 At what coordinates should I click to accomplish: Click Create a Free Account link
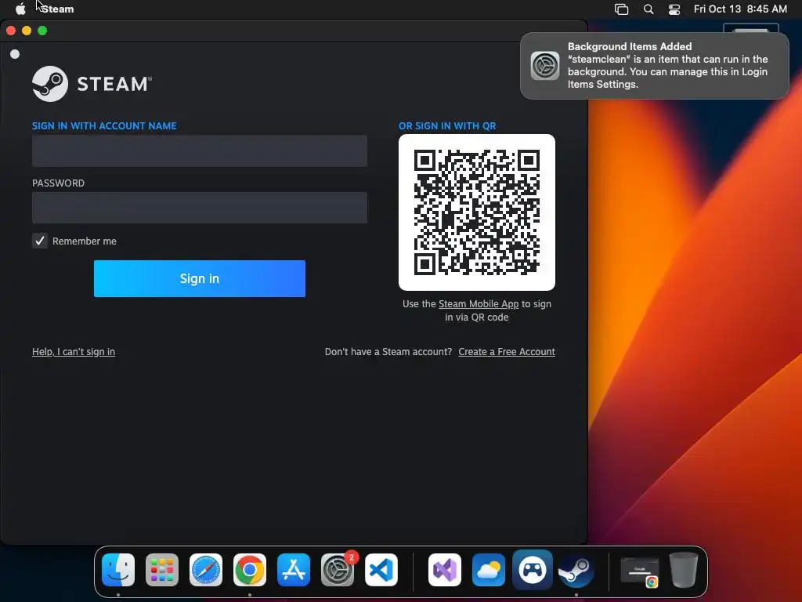tap(507, 352)
